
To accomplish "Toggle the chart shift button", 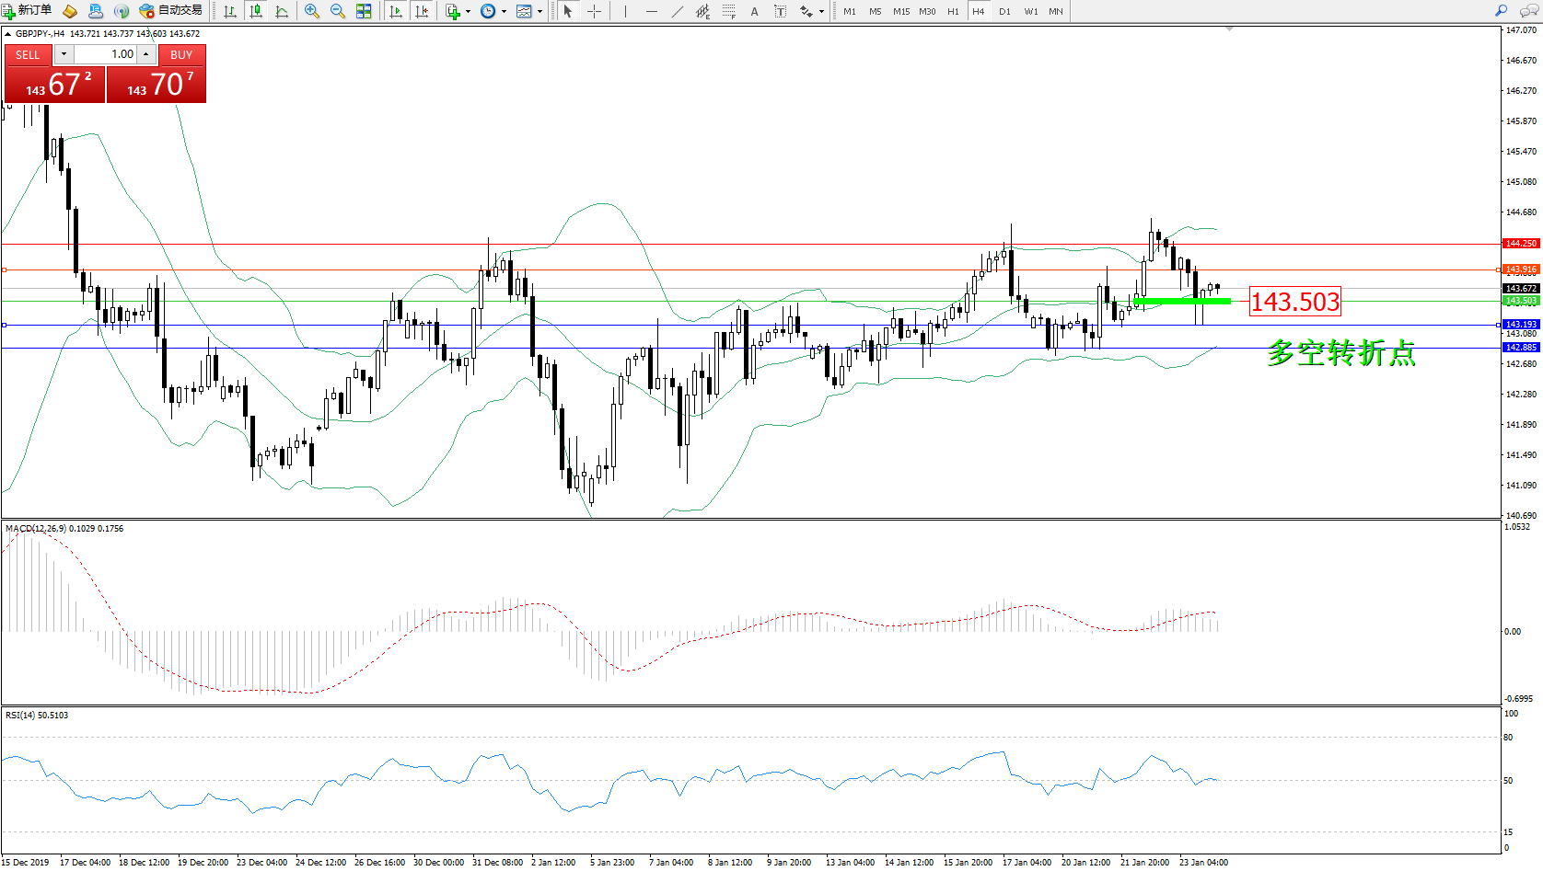I will (x=422, y=11).
